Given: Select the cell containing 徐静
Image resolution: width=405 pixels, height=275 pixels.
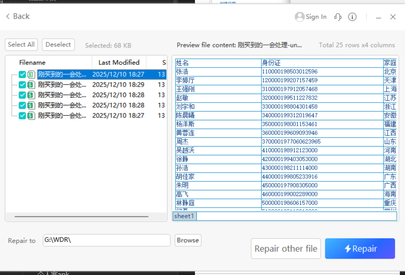Looking at the screenshot, I should click(x=218, y=159).
